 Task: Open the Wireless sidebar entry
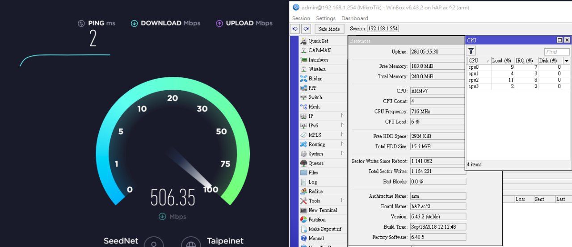[x=317, y=69]
